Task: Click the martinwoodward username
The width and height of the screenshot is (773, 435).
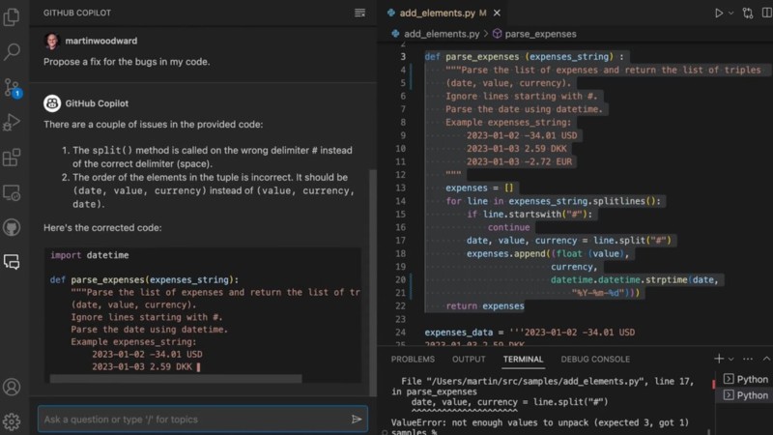Action: pyautogui.click(x=101, y=41)
